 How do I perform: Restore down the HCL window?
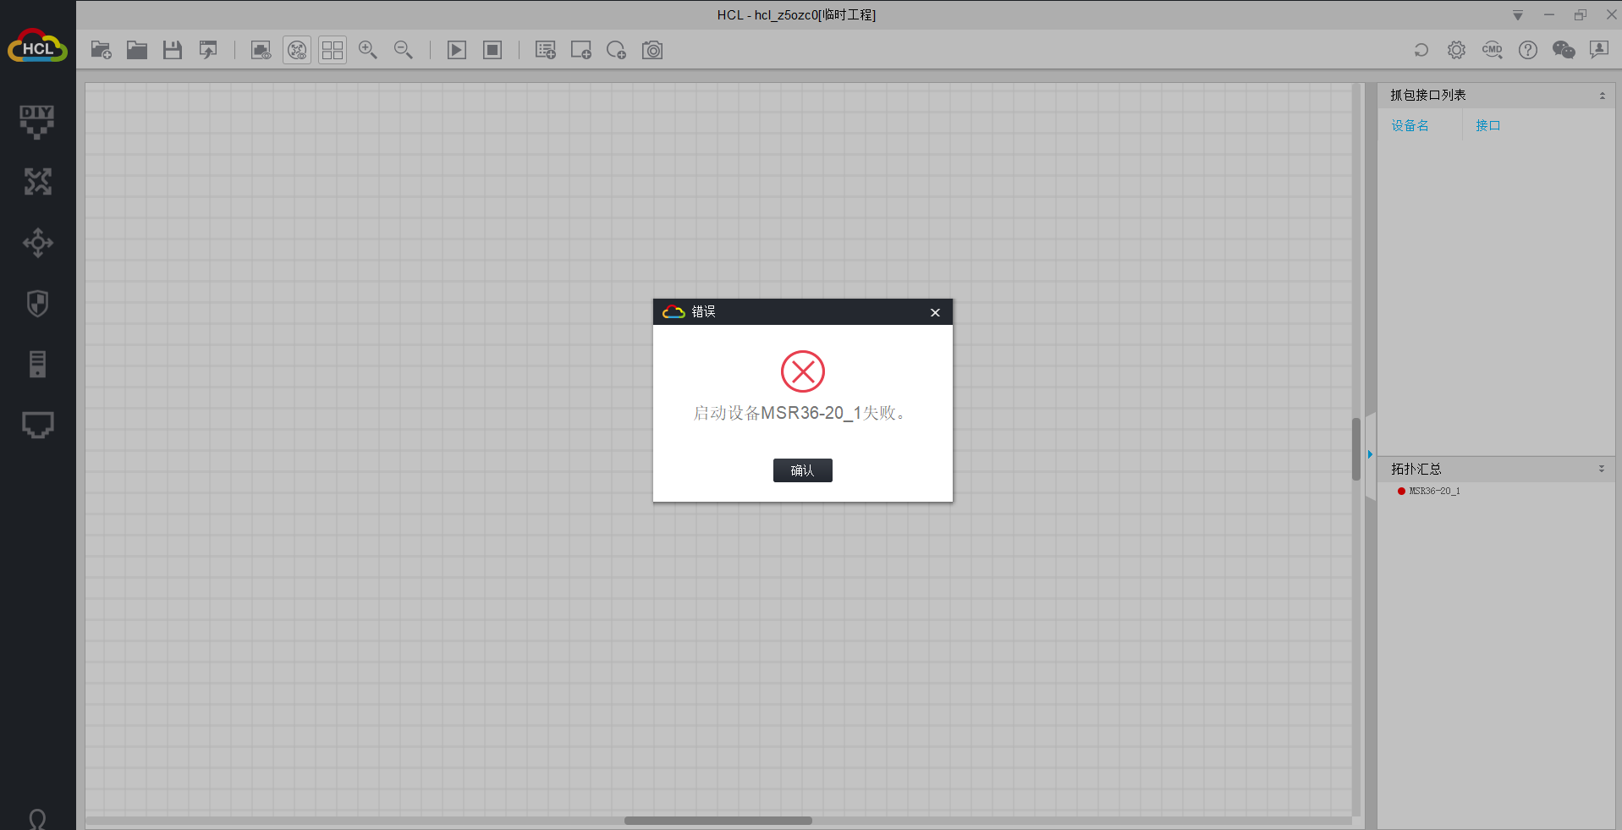coord(1580,15)
